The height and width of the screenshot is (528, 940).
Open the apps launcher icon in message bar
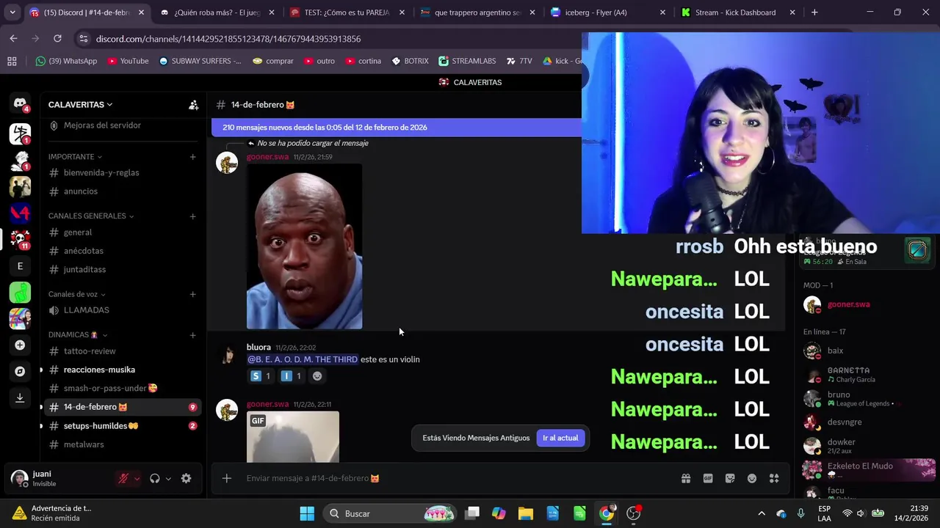[x=774, y=478]
